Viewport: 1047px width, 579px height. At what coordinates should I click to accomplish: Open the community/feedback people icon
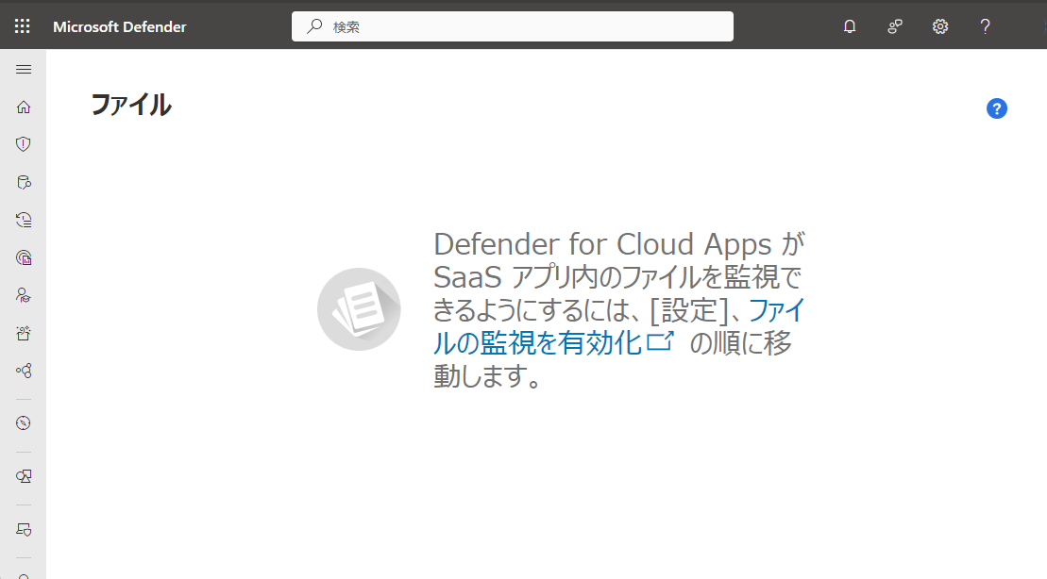pyautogui.click(x=895, y=26)
